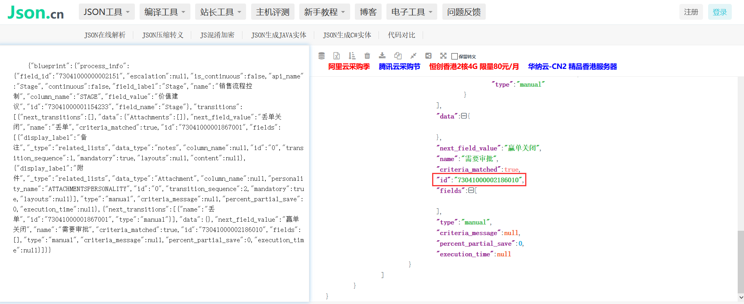
Task: Open the 编译工具 dropdown menu
Action: coord(164,12)
